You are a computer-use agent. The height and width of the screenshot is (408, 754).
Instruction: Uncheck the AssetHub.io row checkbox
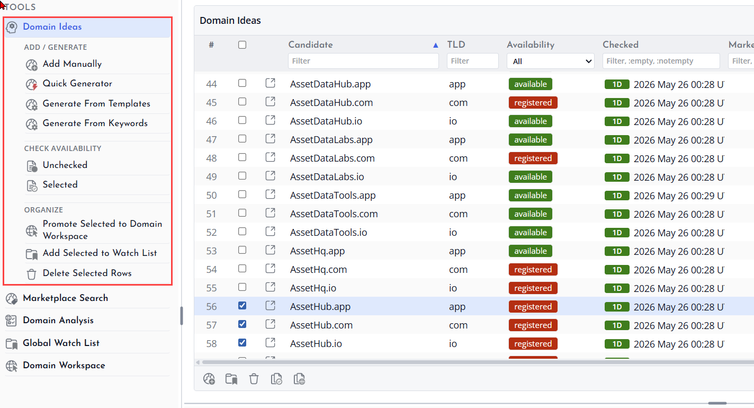pyautogui.click(x=242, y=343)
